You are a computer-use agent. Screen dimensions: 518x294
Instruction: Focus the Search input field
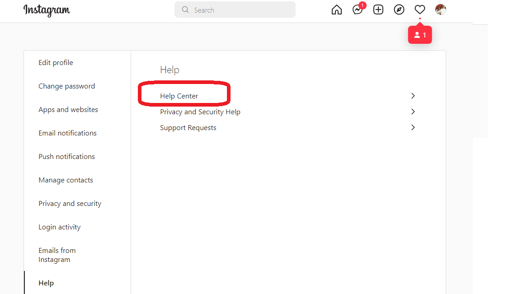235,9
